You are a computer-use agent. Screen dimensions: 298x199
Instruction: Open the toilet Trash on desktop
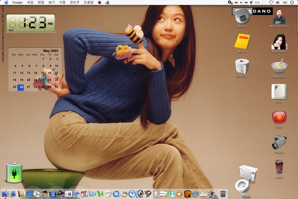(246, 180)
